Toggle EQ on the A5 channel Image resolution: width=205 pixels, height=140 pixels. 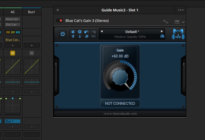coord(18,32)
